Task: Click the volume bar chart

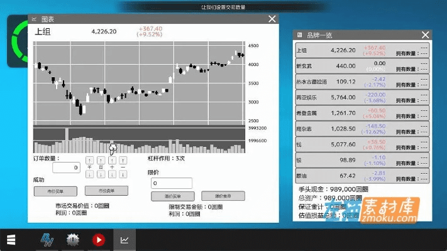Action: tap(139, 141)
